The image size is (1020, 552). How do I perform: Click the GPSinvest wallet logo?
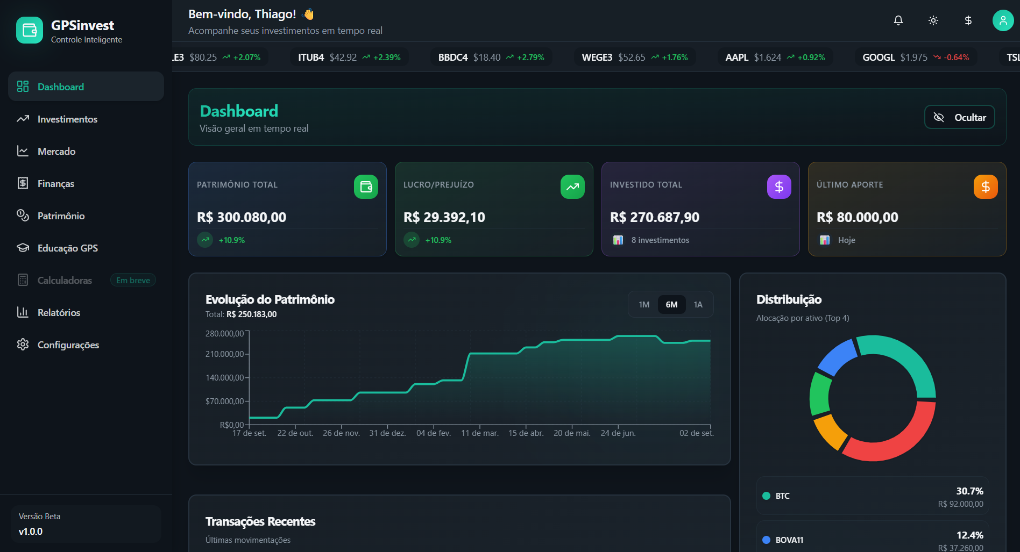30,30
